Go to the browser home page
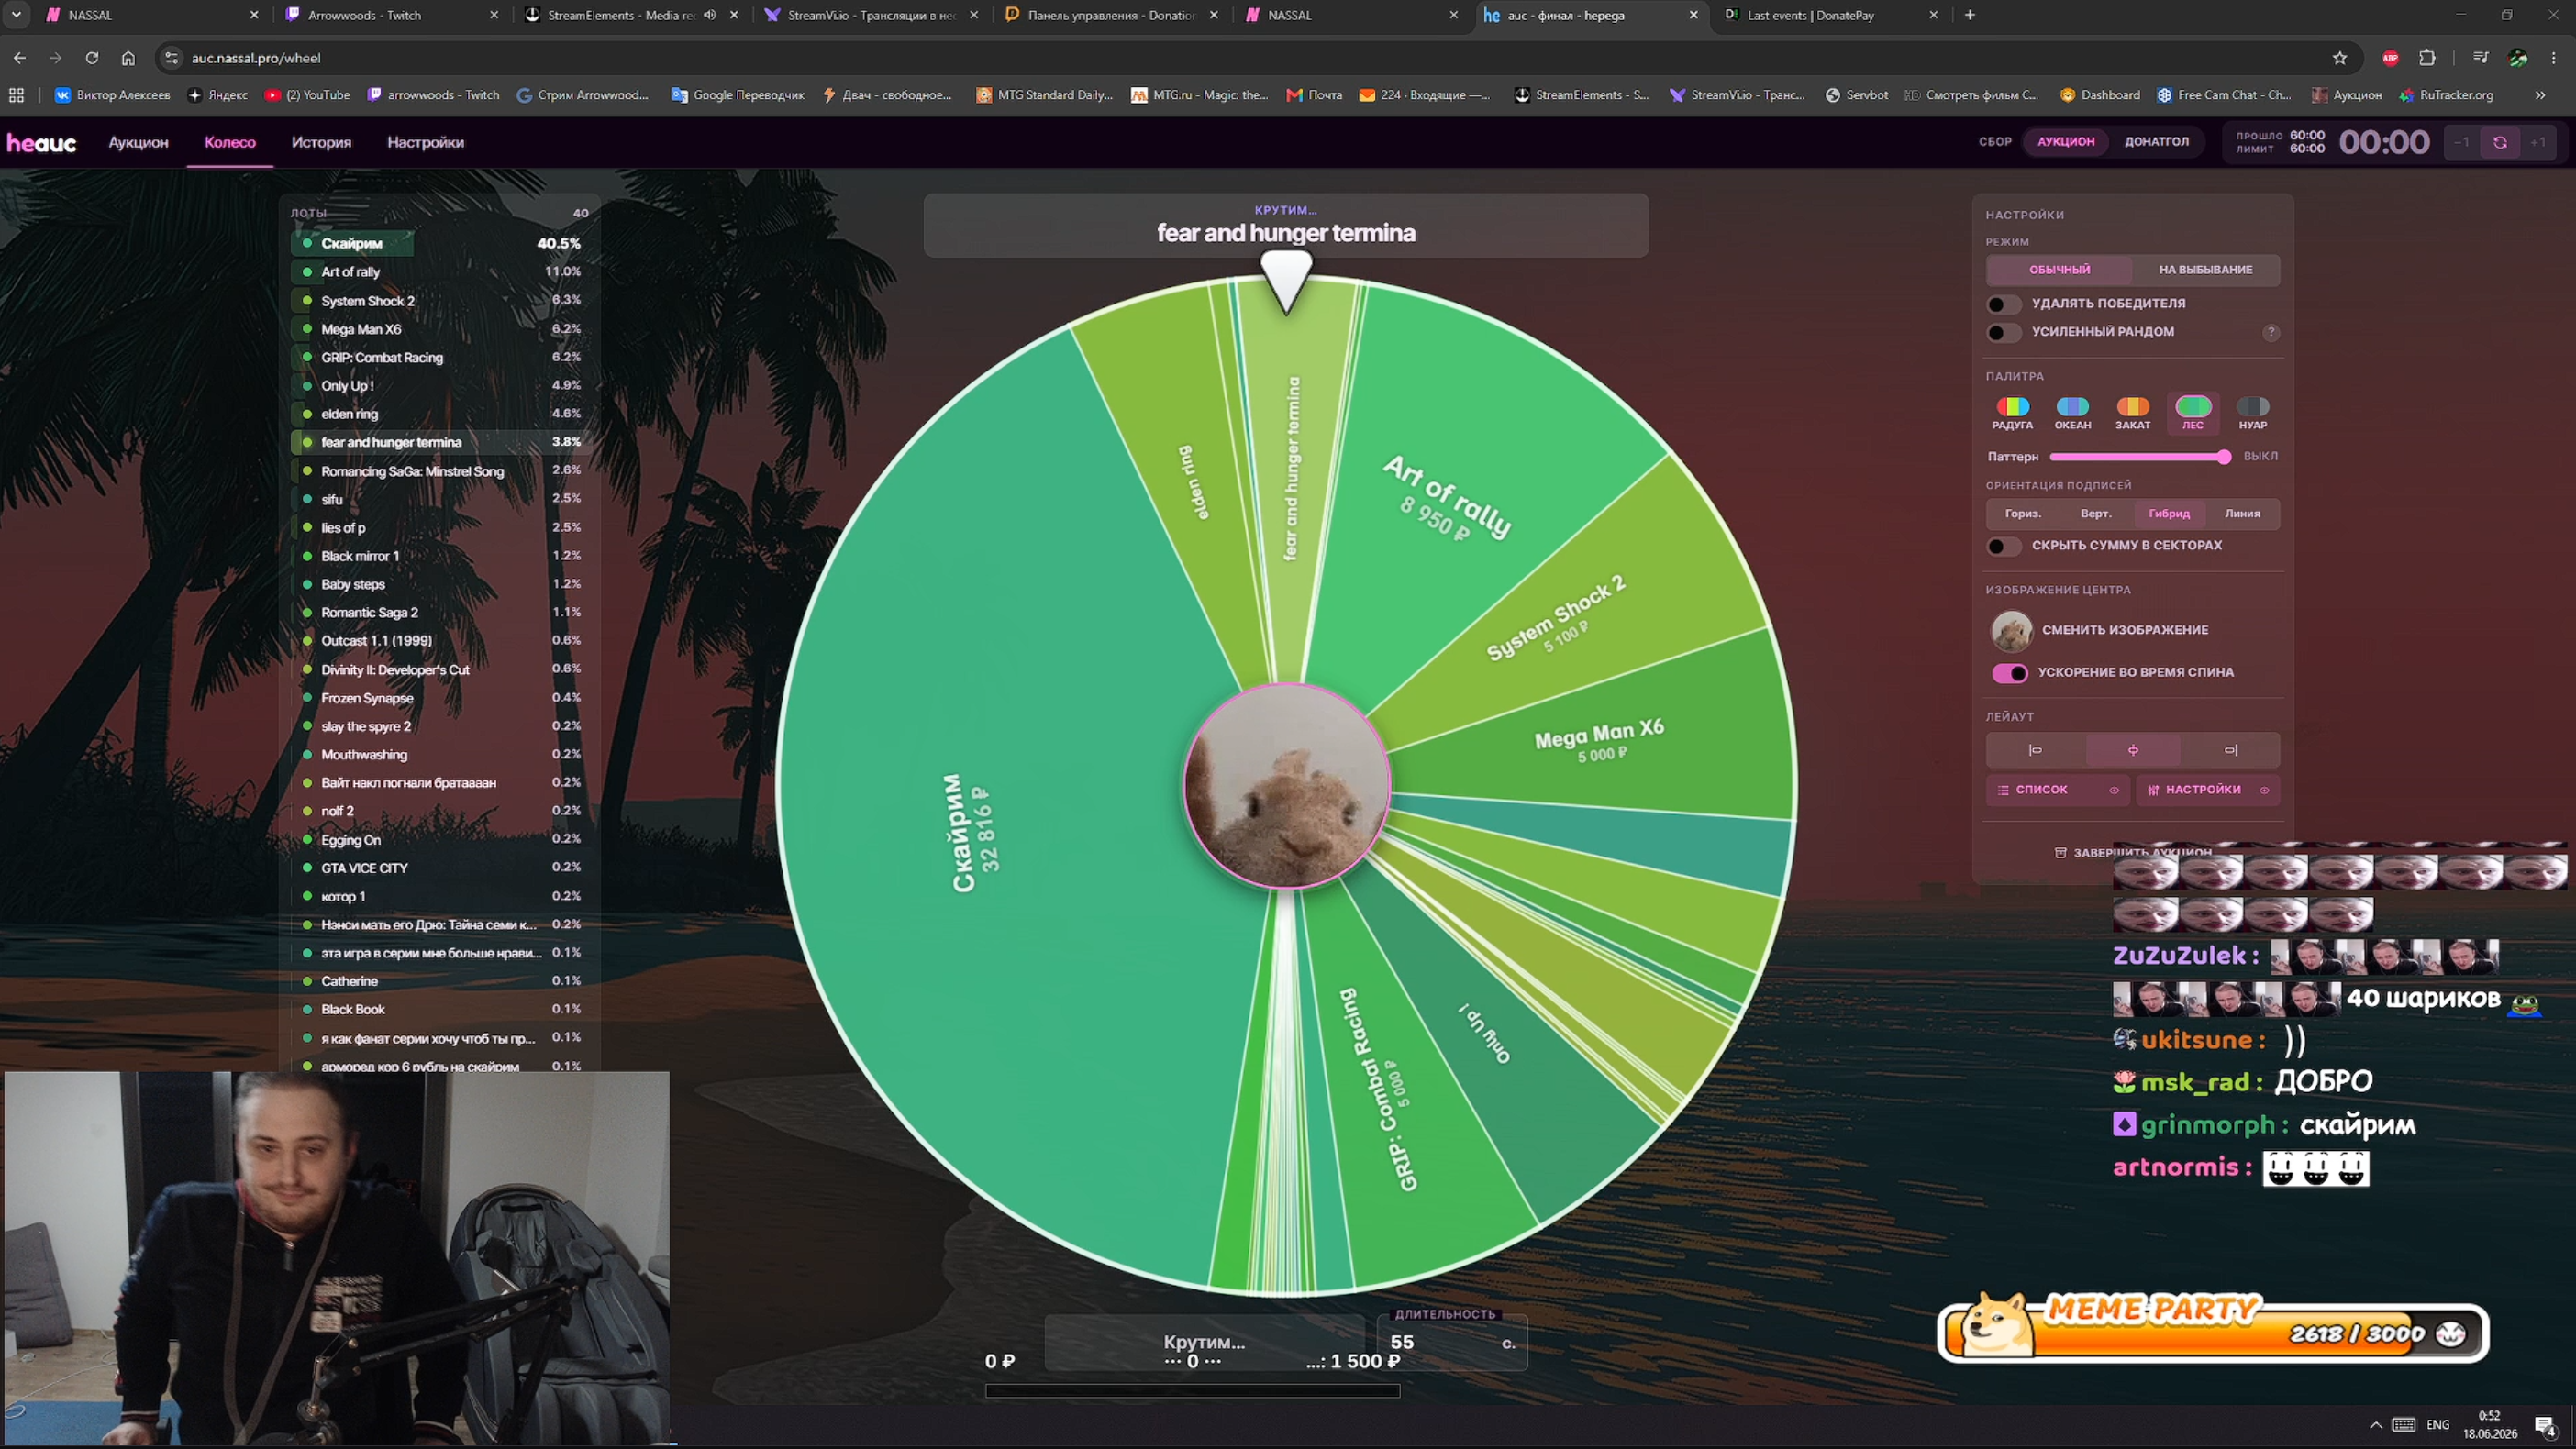 tap(128, 58)
